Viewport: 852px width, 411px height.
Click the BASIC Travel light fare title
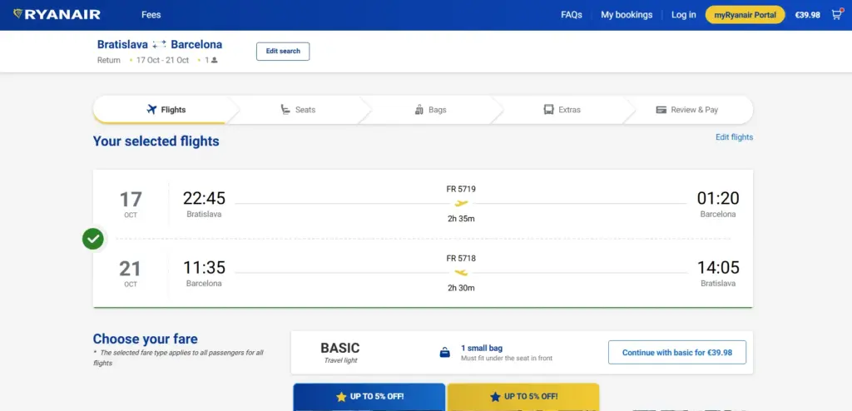tap(340, 352)
